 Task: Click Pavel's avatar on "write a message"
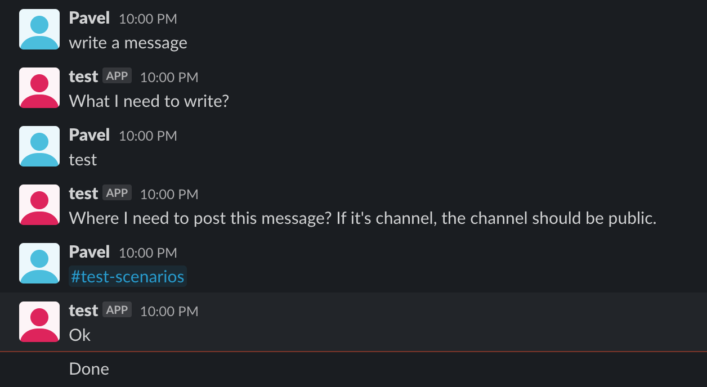39,29
